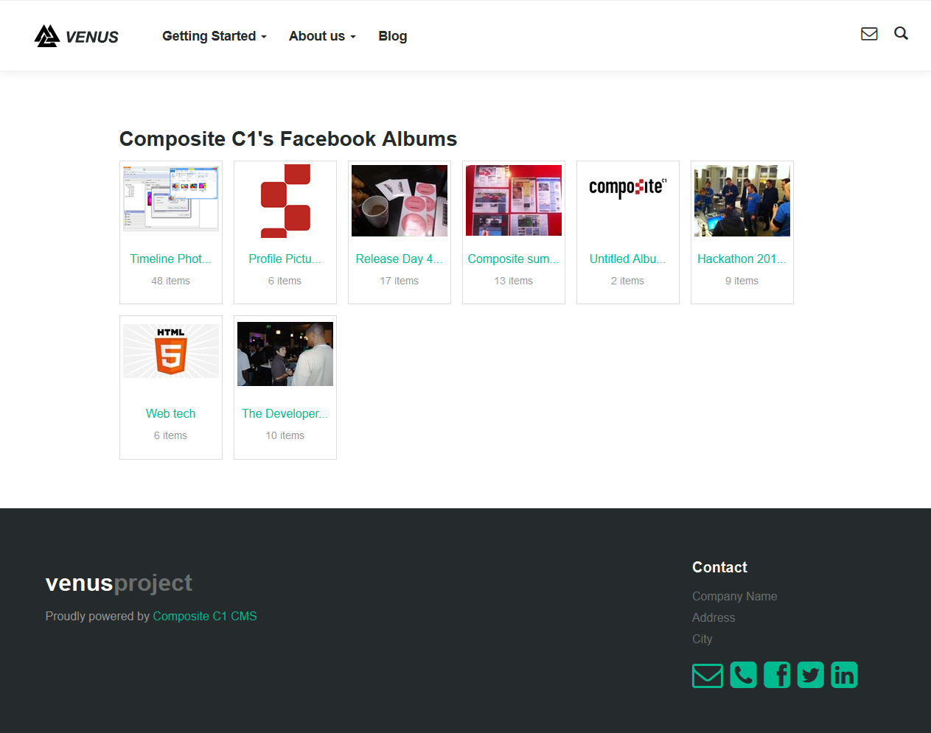Screen dimensions: 931x733
Task: Click the Hackathon album group photo
Action: pyautogui.click(x=742, y=200)
